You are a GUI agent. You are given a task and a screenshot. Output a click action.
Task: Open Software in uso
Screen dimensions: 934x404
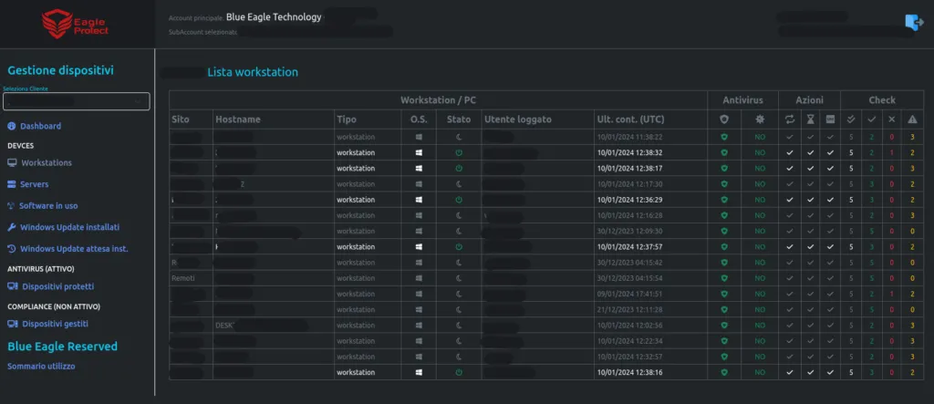[x=48, y=206]
